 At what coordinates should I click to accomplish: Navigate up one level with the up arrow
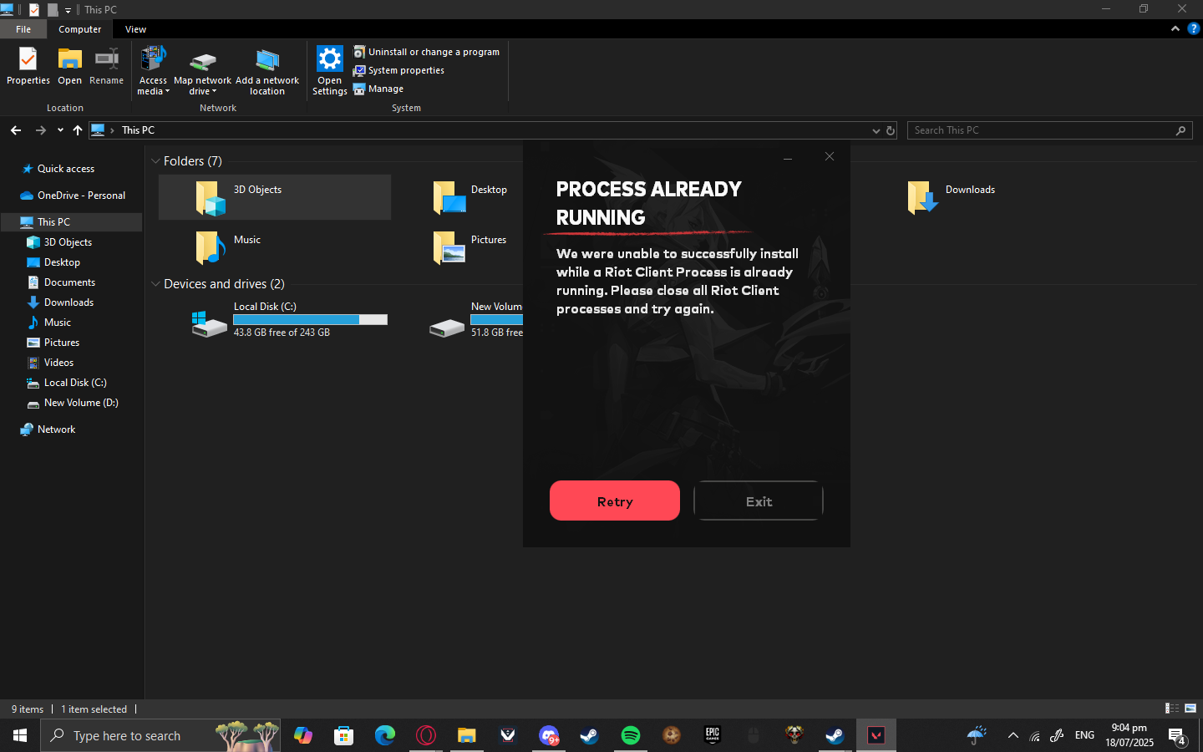tap(78, 130)
